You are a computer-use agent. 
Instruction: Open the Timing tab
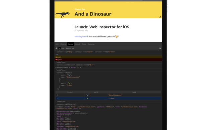(x=84, y=44)
